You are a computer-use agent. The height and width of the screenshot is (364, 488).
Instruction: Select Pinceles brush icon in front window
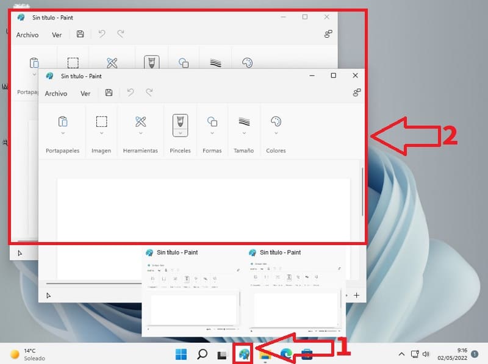coord(180,121)
